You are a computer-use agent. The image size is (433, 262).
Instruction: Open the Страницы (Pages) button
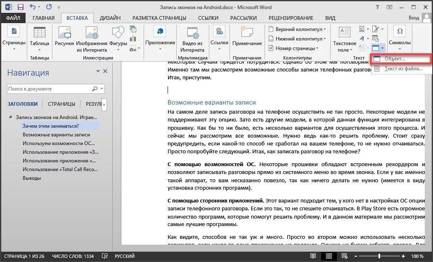14,38
